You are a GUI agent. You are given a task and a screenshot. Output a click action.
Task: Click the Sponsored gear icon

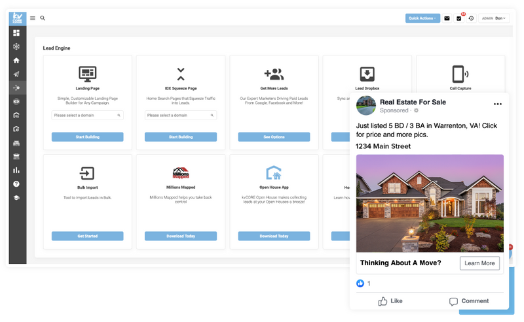416,110
